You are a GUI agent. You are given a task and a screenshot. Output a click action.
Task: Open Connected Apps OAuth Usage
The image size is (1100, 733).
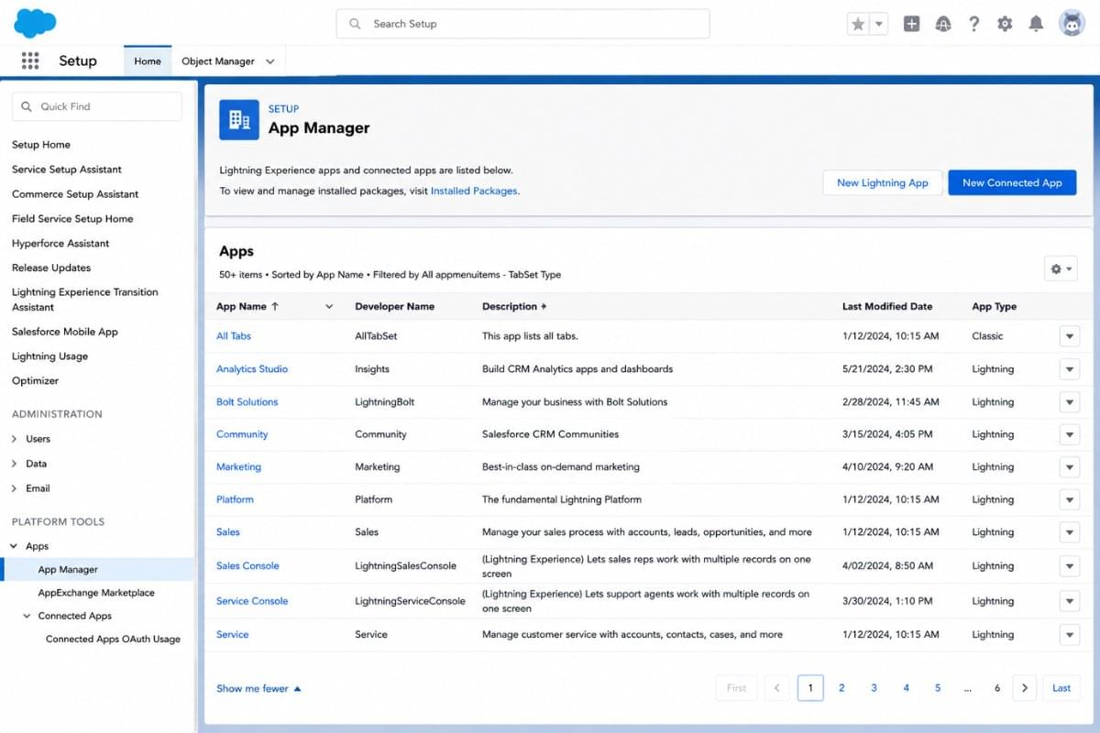pyautogui.click(x=113, y=640)
